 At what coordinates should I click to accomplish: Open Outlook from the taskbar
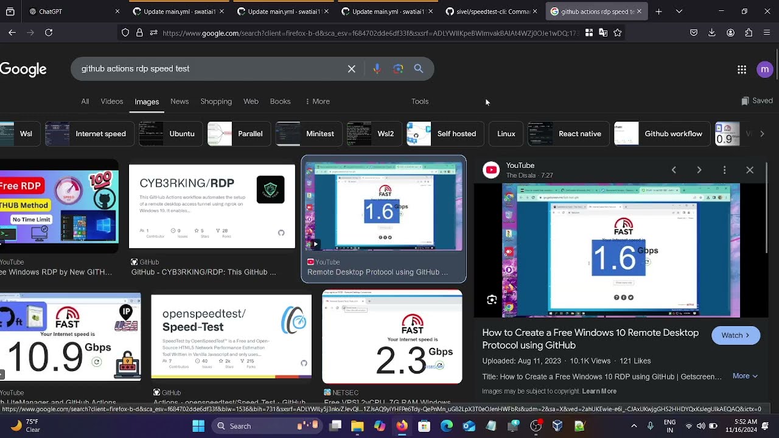(469, 426)
